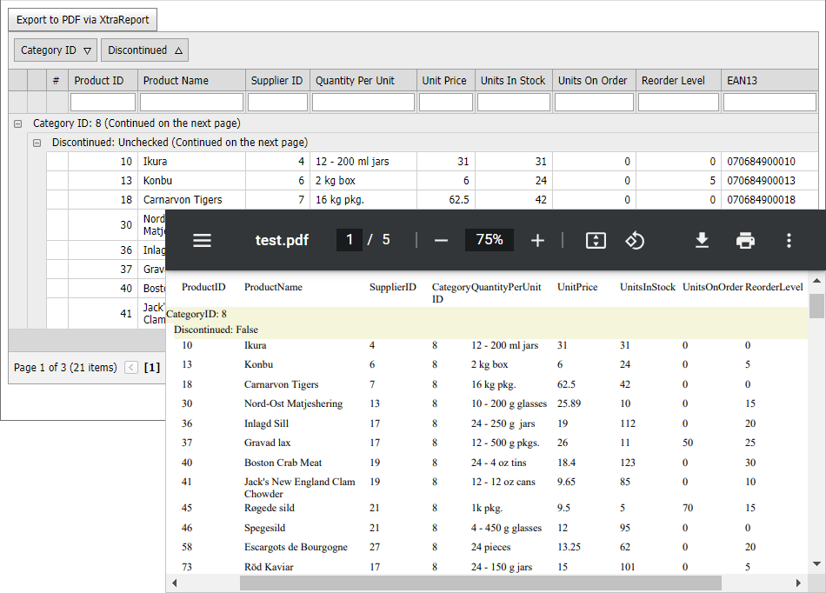
Task: Zoom in with the plus icon
Action: point(537,241)
